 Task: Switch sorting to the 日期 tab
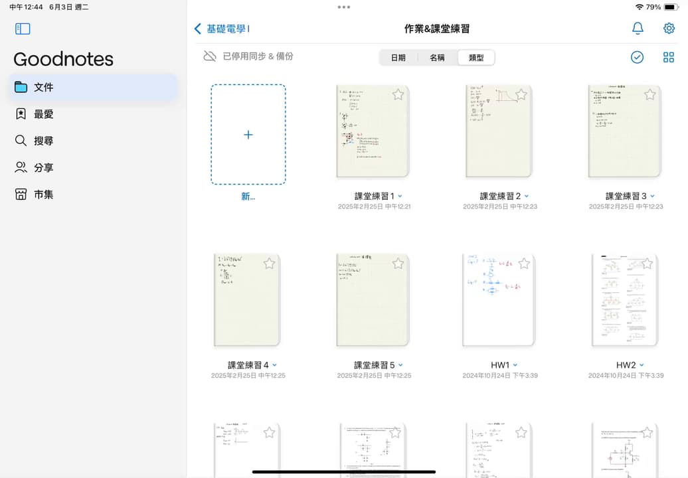coord(398,57)
